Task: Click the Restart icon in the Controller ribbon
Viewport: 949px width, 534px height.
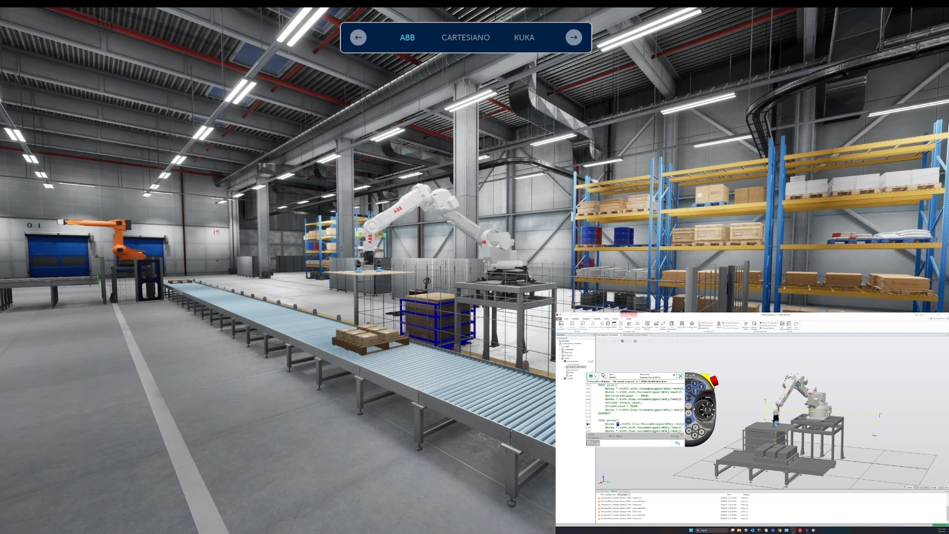Action: coord(602,324)
